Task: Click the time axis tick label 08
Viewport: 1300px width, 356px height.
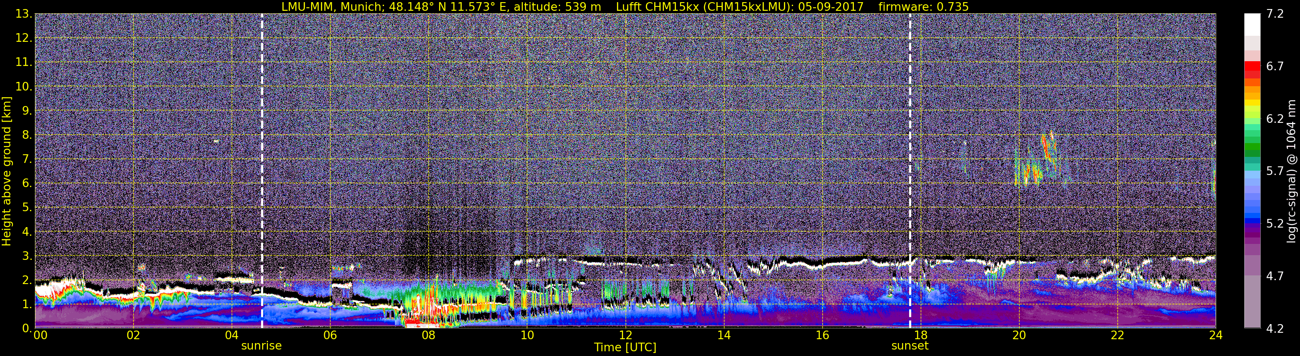Action: pos(428,335)
